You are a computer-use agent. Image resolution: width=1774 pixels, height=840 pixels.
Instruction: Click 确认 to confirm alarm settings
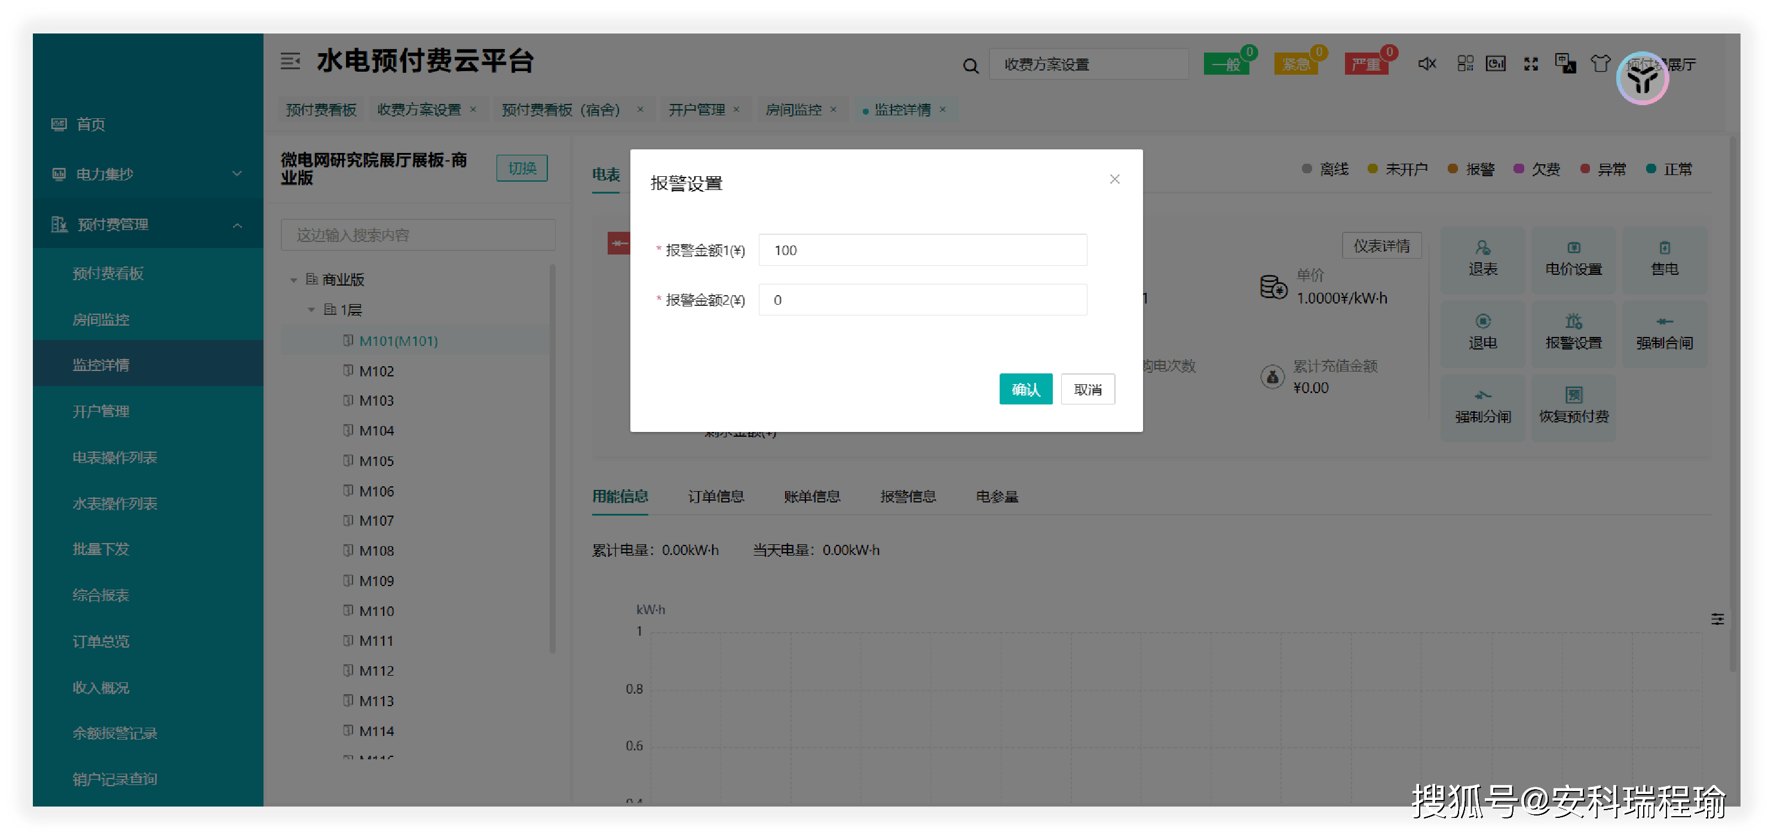[1025, 389]
